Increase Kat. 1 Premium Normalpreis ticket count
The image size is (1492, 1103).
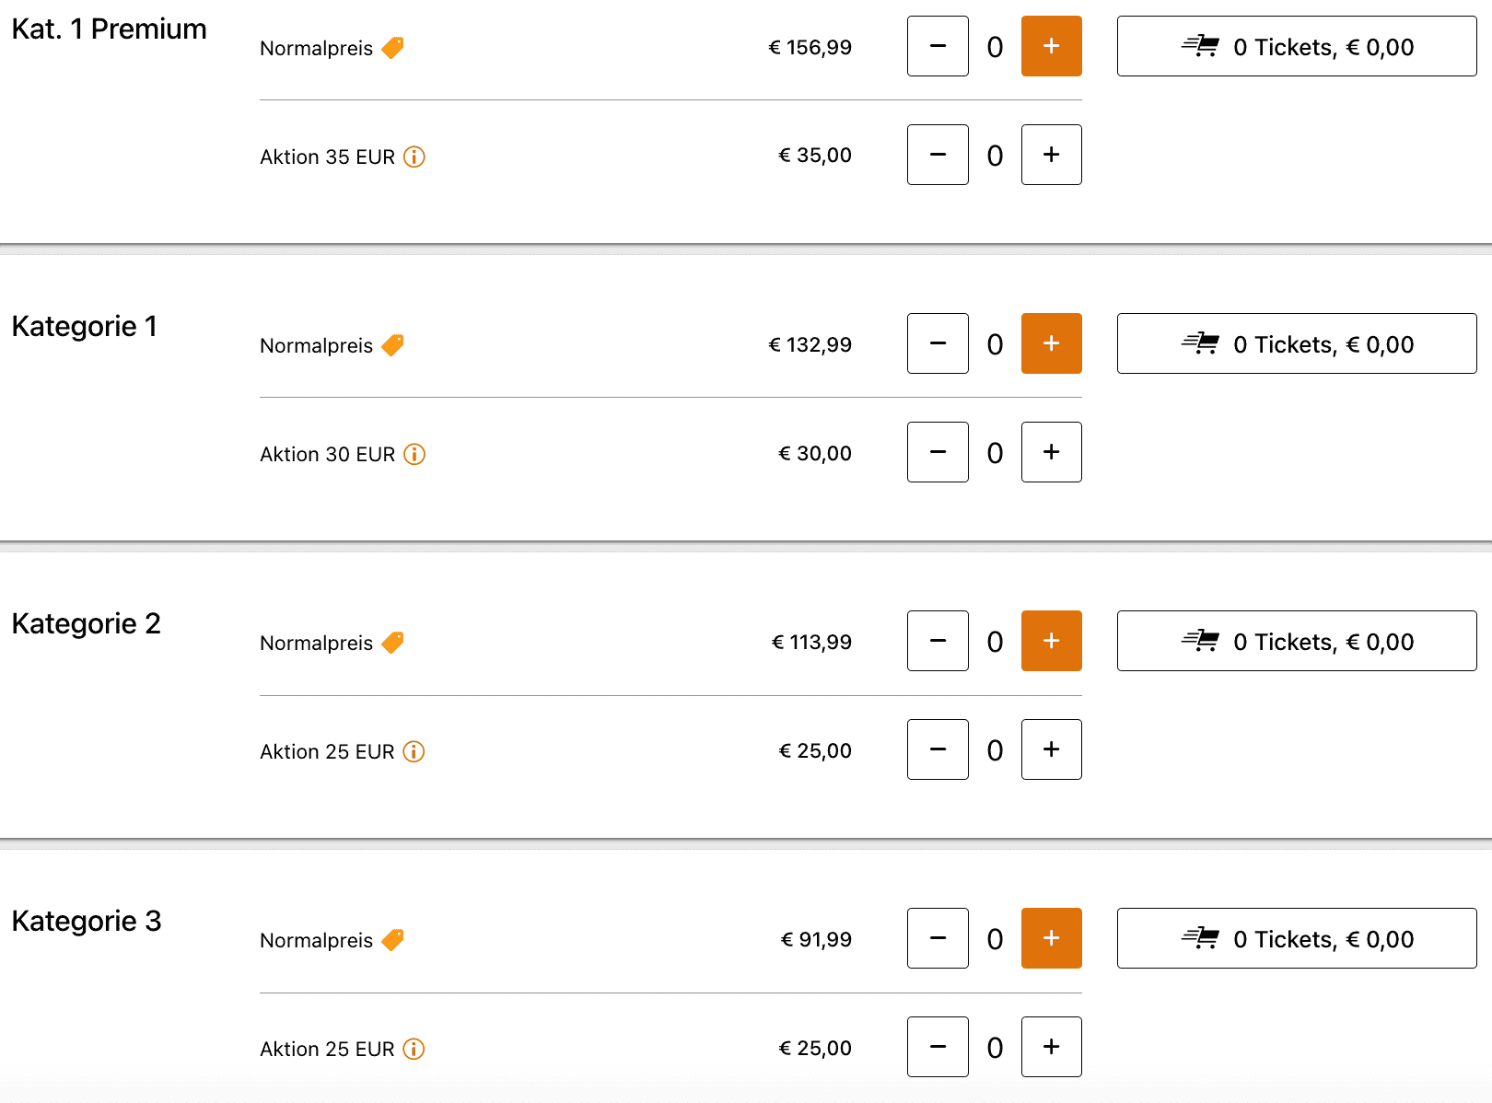(x=1051, y=46)
